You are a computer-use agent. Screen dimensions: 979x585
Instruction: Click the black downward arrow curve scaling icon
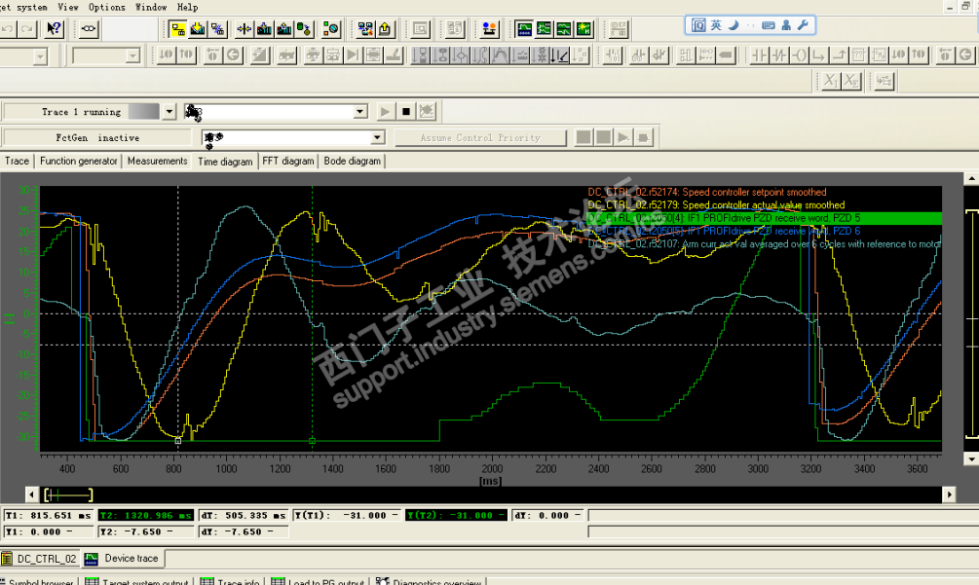point(559,55)
